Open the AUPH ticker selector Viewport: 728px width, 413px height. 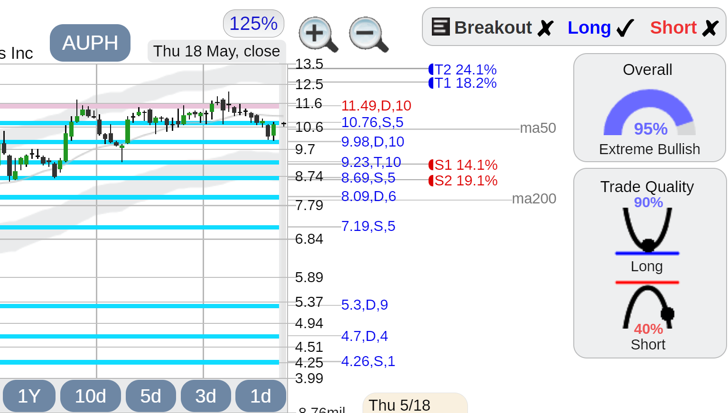(90, 43)
